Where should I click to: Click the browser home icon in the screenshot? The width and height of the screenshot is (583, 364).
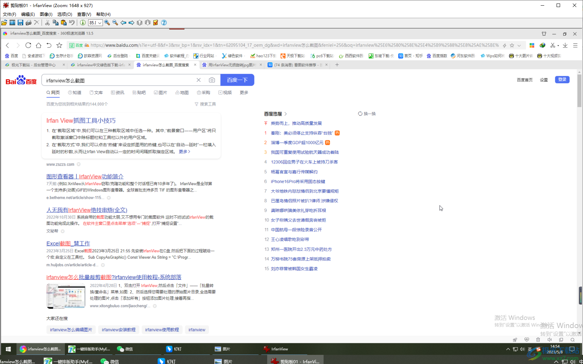click(x=39, y=45)
